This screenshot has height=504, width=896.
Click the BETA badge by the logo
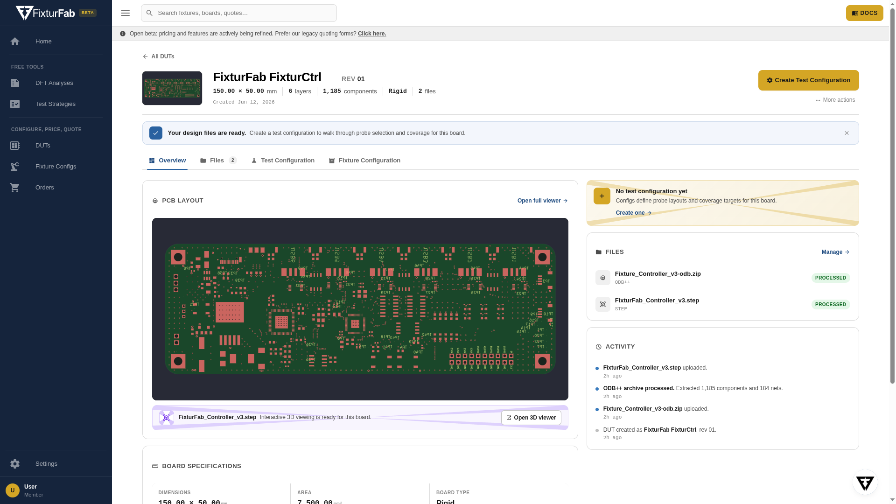(x=88, y=13)
